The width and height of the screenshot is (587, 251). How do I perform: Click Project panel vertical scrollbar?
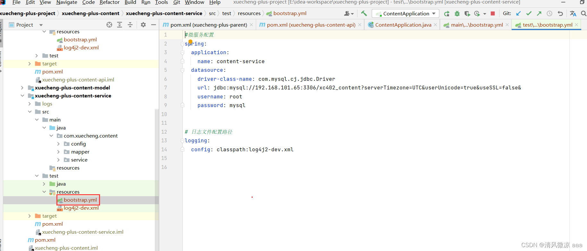(x=157, y=180)
